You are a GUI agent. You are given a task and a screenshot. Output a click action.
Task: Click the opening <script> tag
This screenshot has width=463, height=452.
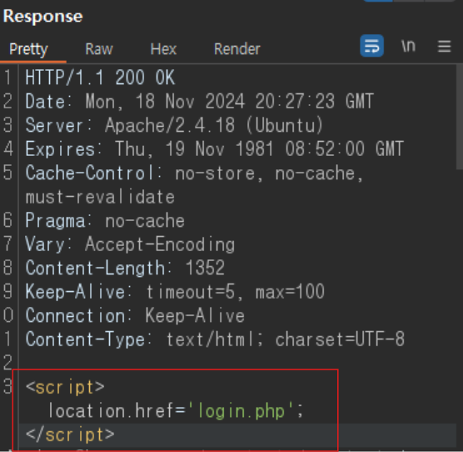tap(65, 387)
